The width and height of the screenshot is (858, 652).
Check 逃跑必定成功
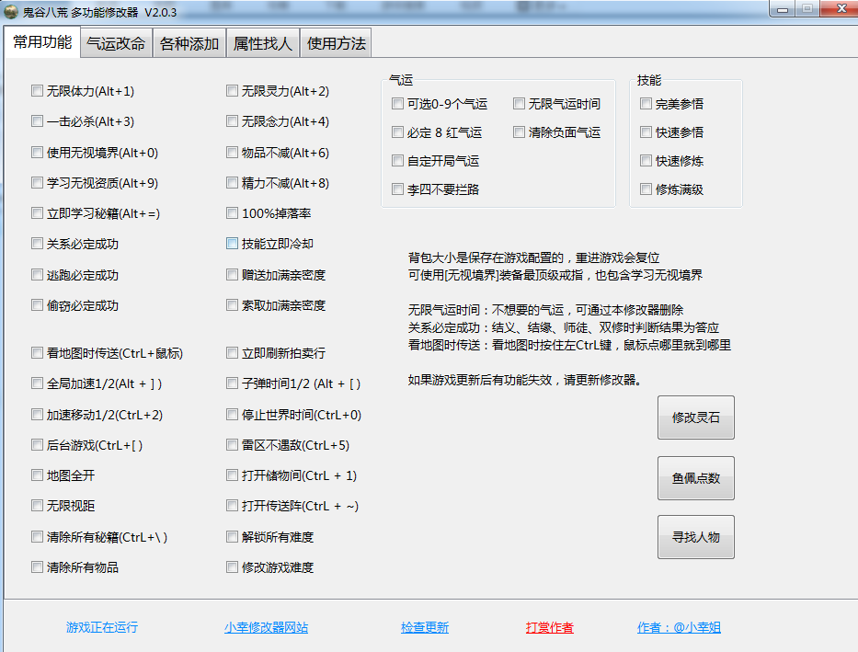click(37, 275)
